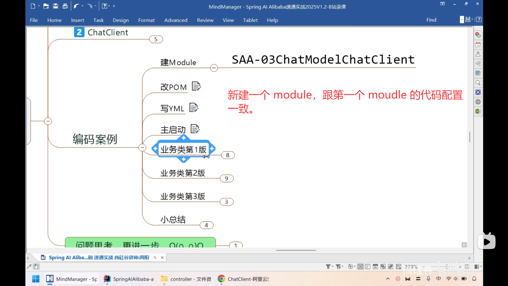This screenshot has height=286, width=508.
Task: Toggle the topic notes view icon in status bar
Action: [368, 267]
